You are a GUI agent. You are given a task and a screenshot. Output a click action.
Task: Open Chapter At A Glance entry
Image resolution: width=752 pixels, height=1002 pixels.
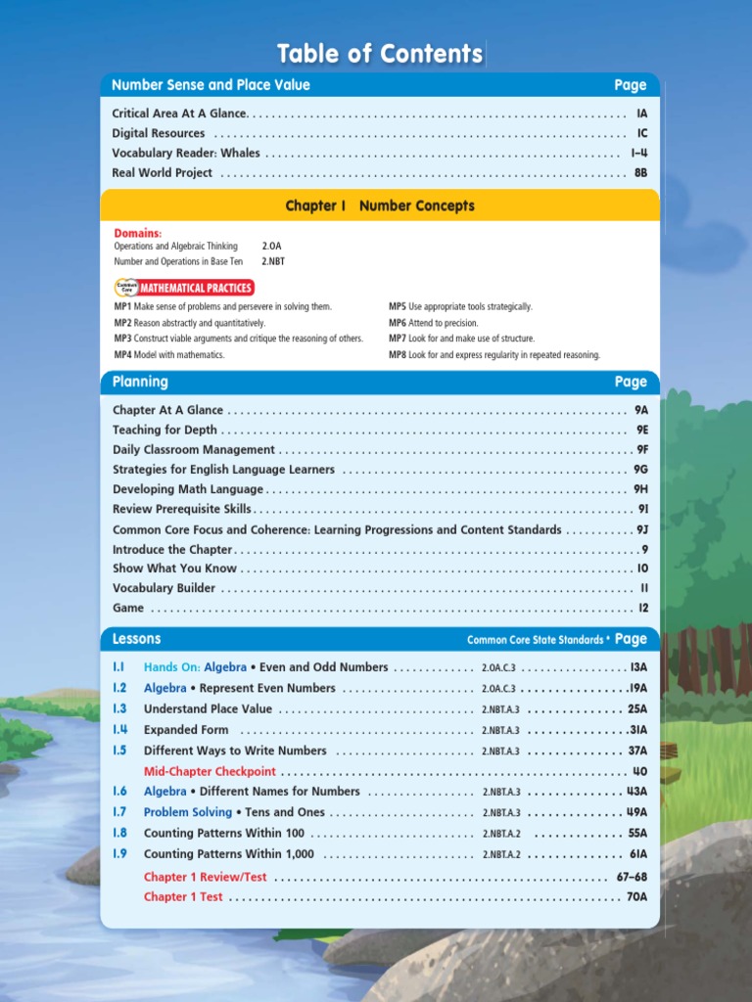380,410
